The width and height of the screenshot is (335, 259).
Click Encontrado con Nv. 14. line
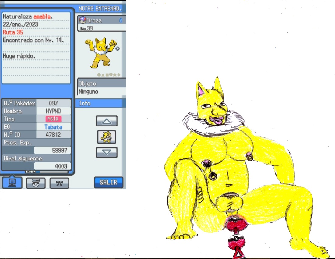pyautogui.click(x=33, y=40)
